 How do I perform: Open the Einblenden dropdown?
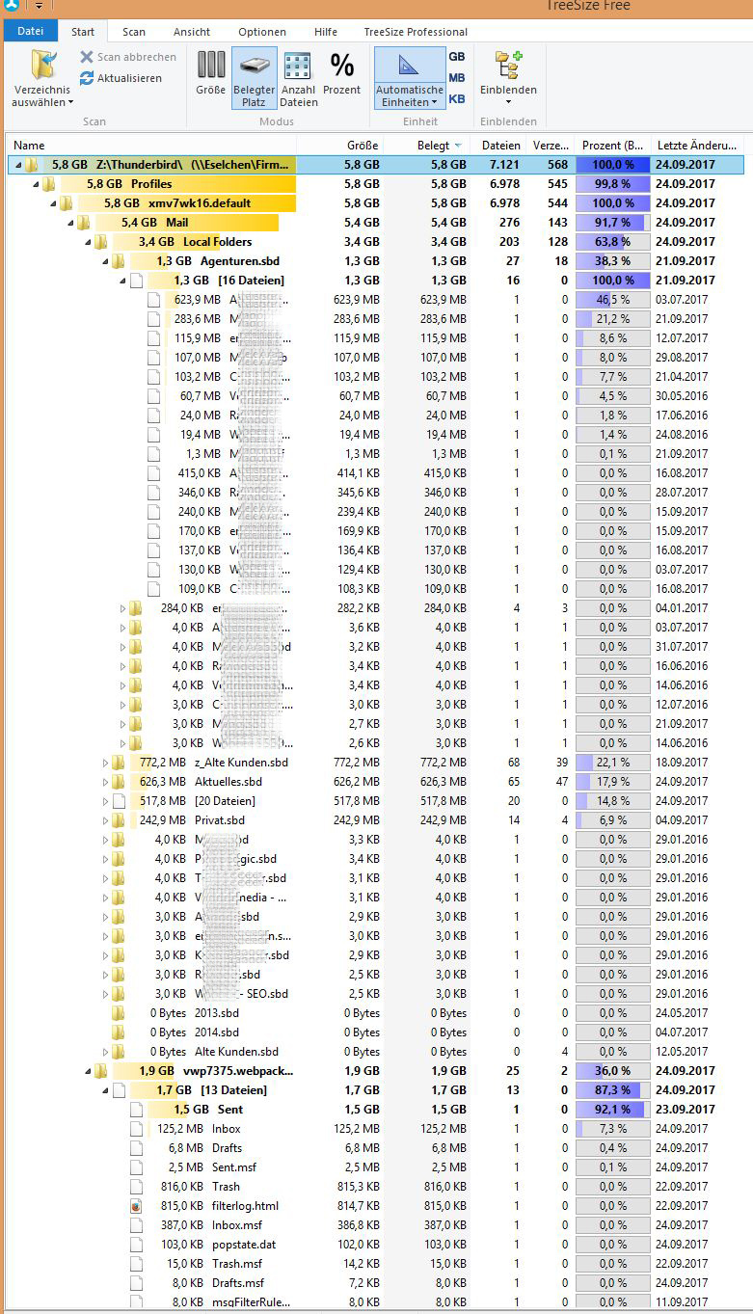[508, 79]
